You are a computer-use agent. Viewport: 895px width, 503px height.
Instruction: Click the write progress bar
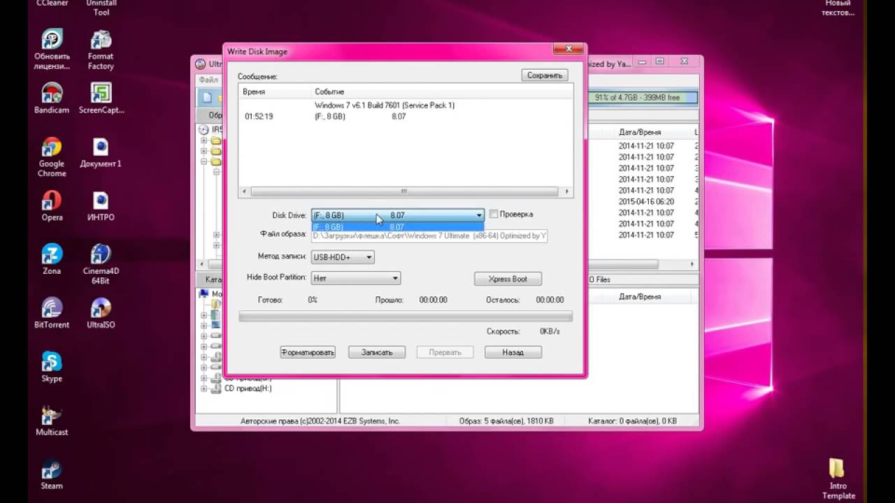tap(406, 316)
